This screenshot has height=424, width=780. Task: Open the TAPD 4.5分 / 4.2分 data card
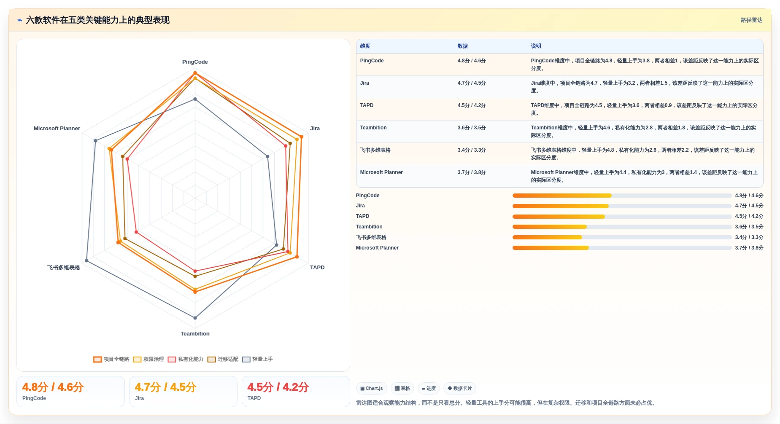pos(296,392)
